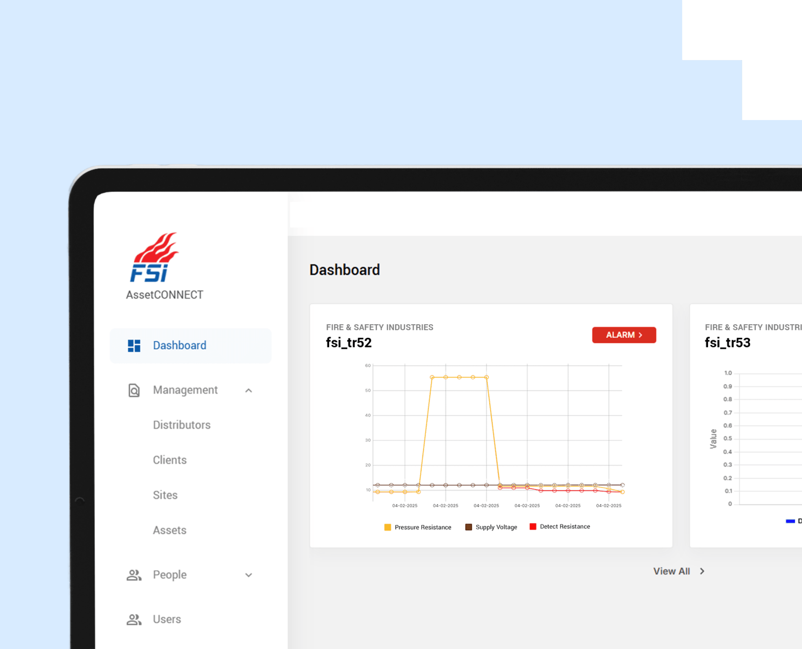The height and width of the screenshot is (649, 802).
Task: Open the fsi_tr53 device card title
Action: tap(727, 343)
